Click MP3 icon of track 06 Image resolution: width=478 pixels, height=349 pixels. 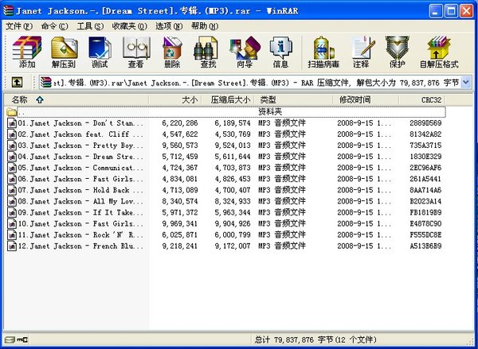(x=12, y=179)
